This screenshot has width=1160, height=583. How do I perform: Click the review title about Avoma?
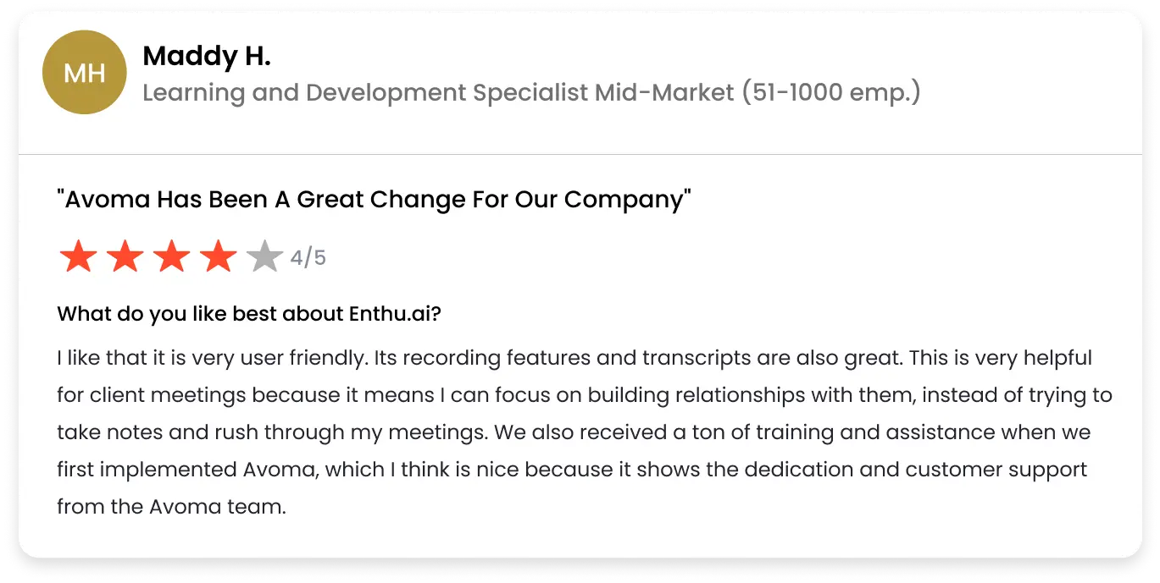point(374,200)
